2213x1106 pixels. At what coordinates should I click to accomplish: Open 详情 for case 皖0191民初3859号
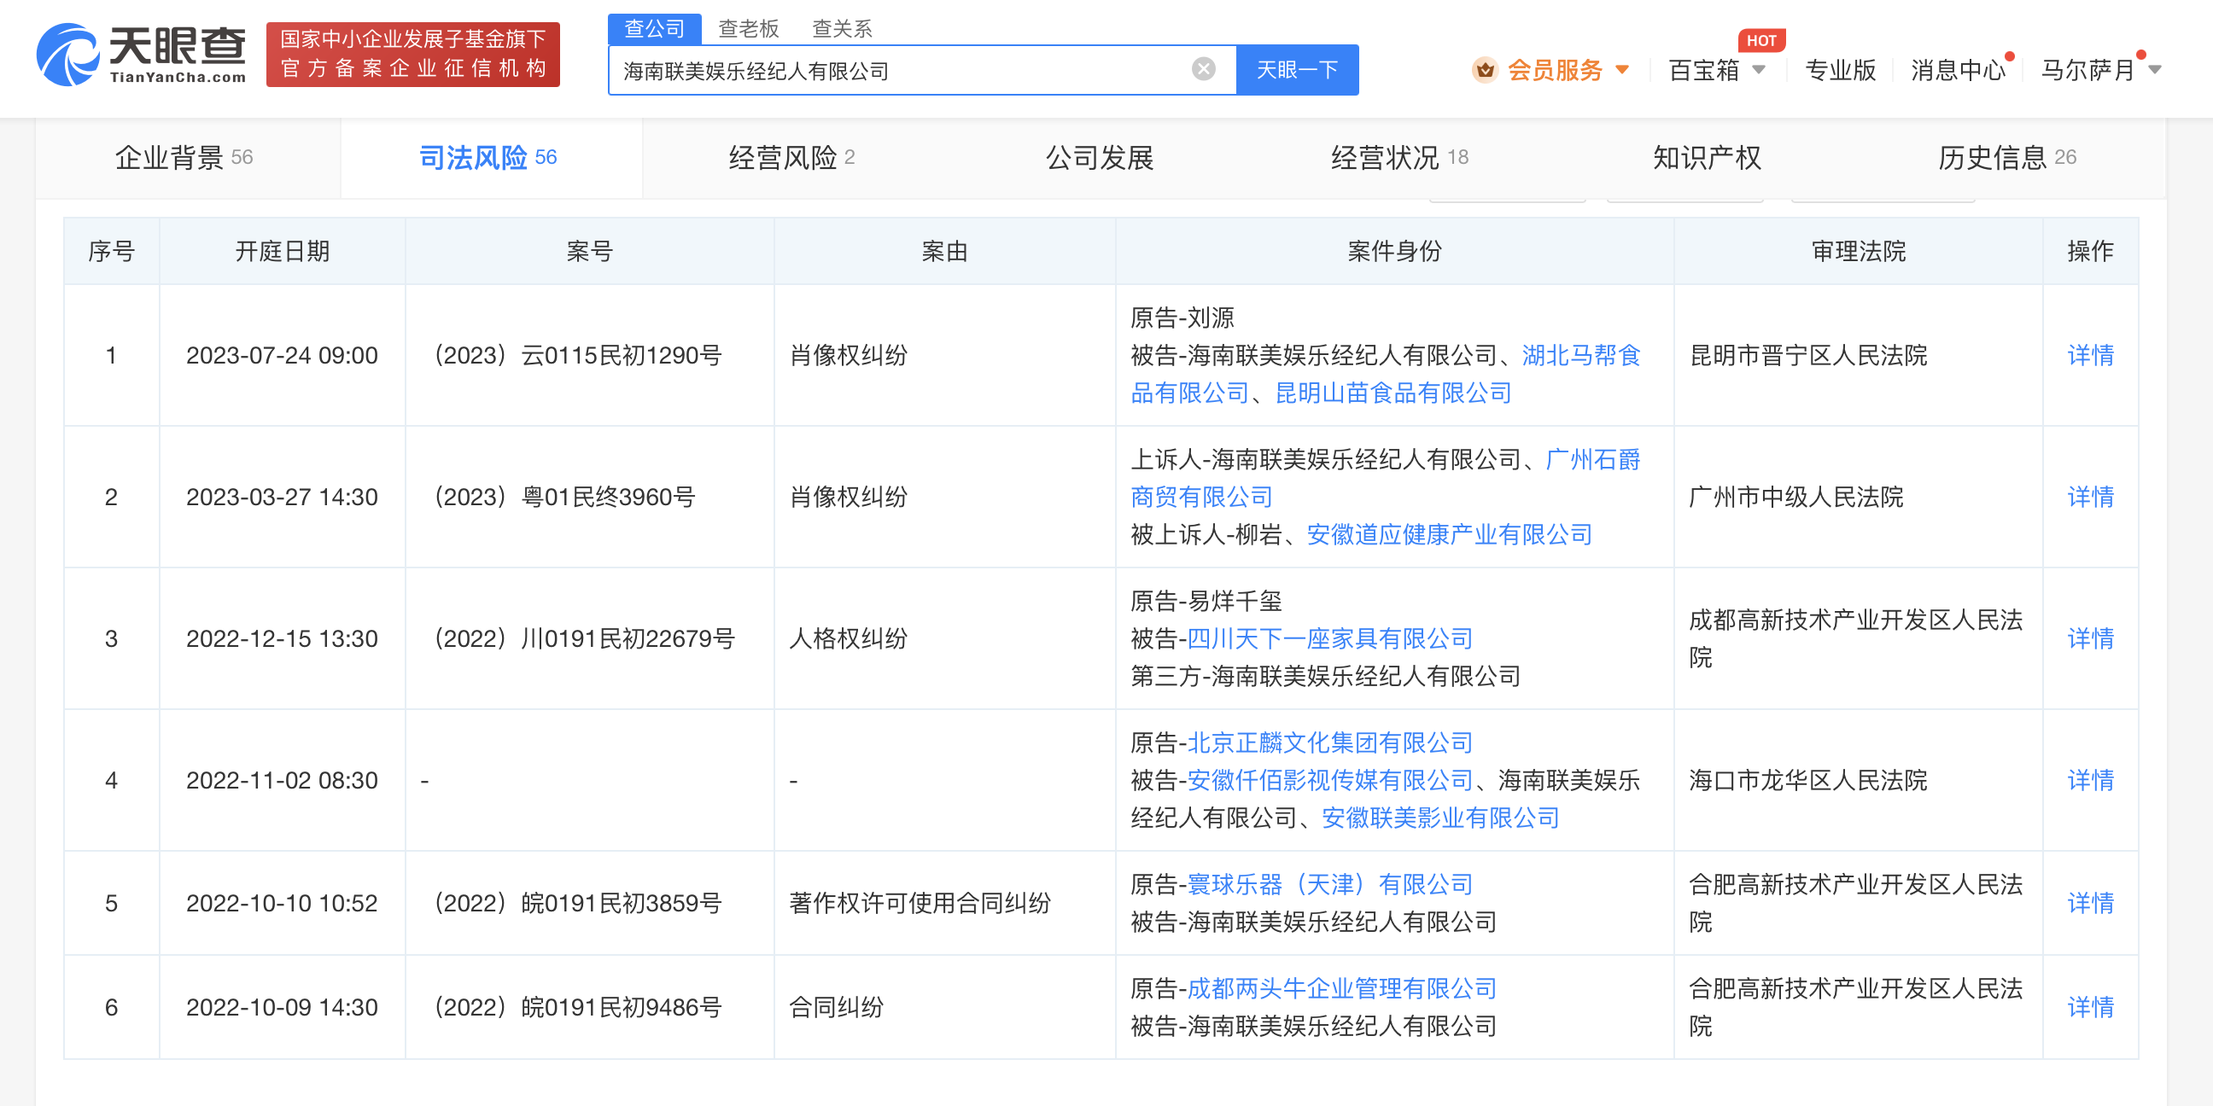tap(2090, 904)
